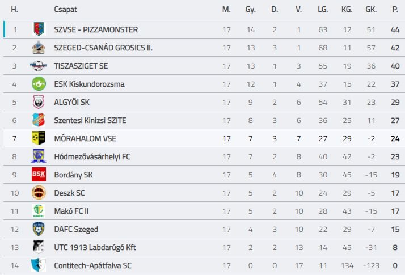Click the Mórahalom VSE yellow-black logo
This screenshot has width=405, height=275.
tap(39, 138)
